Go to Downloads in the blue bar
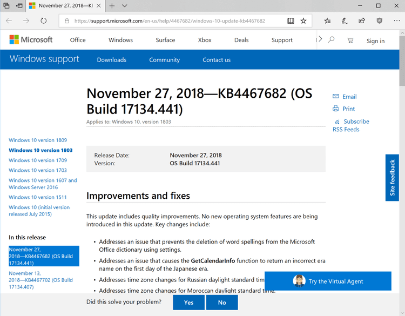The image size is (405, 316). pyautogui.click(x=112, y=59)
